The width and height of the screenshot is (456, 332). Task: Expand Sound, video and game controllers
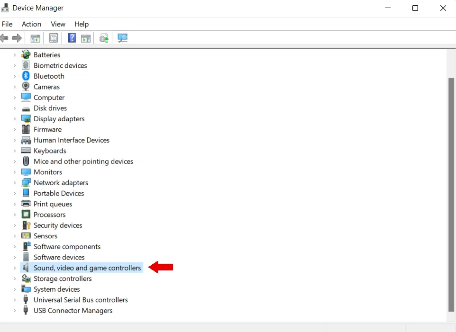[x=15, y=268]
